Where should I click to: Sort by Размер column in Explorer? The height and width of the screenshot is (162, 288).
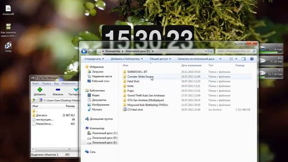[240, 65]
